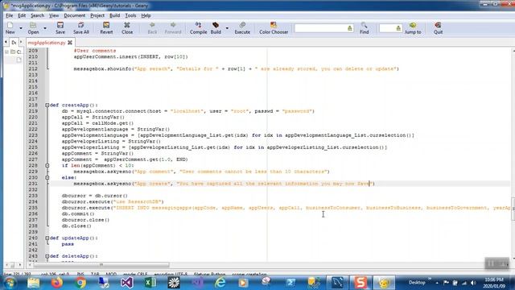Viewport: 515px width, 290px height.
Task: Click the system clock in taskbar
Action: 495,283
